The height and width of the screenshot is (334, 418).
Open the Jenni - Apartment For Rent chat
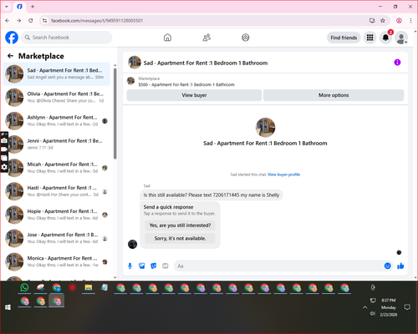tap(56, 144)
